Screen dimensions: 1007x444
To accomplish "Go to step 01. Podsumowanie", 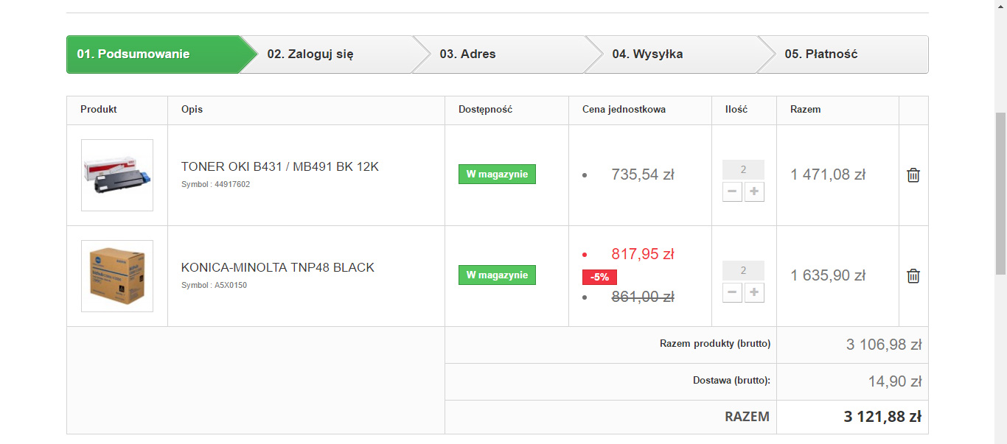I will click(x=133, y=54).
